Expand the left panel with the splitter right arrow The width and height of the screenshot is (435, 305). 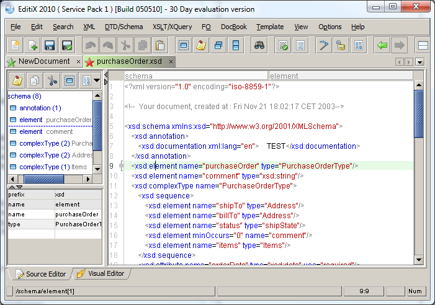point(105,82)
